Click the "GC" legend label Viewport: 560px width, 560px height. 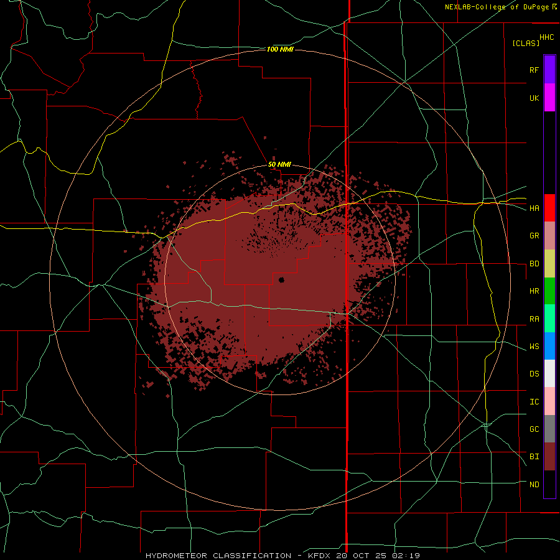coord(534,429)
